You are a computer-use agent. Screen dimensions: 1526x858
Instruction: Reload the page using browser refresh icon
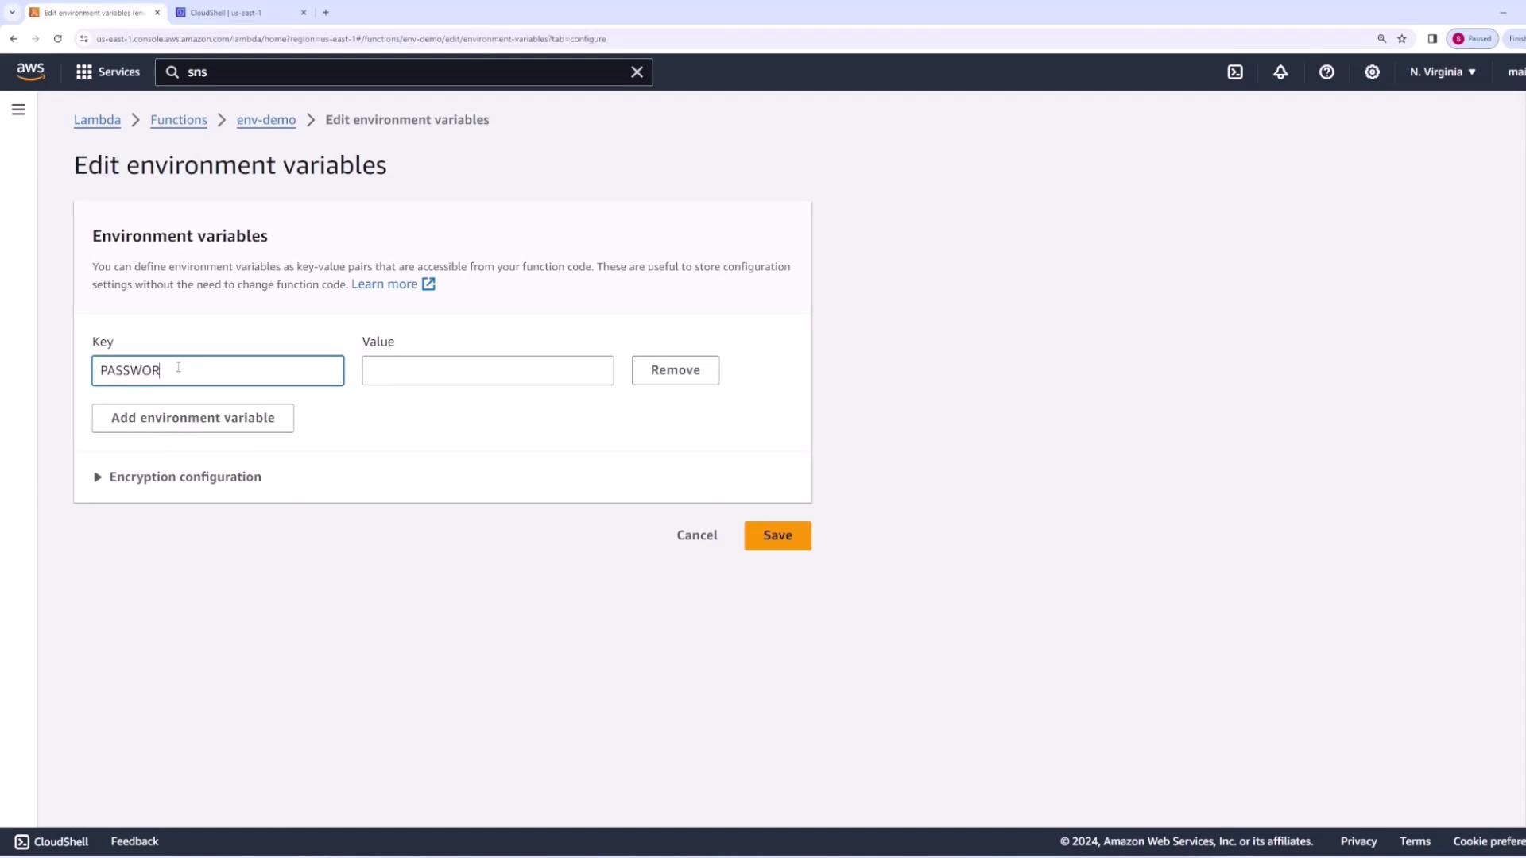pos(57,38)
